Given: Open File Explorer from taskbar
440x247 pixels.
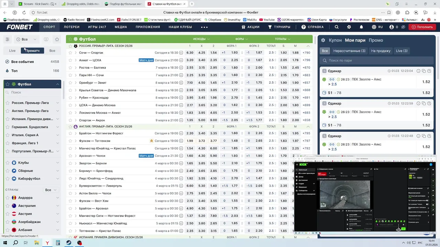Looking at the screenshot, I should click(37, 243).
